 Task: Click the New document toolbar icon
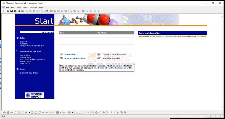click(4, 11)
